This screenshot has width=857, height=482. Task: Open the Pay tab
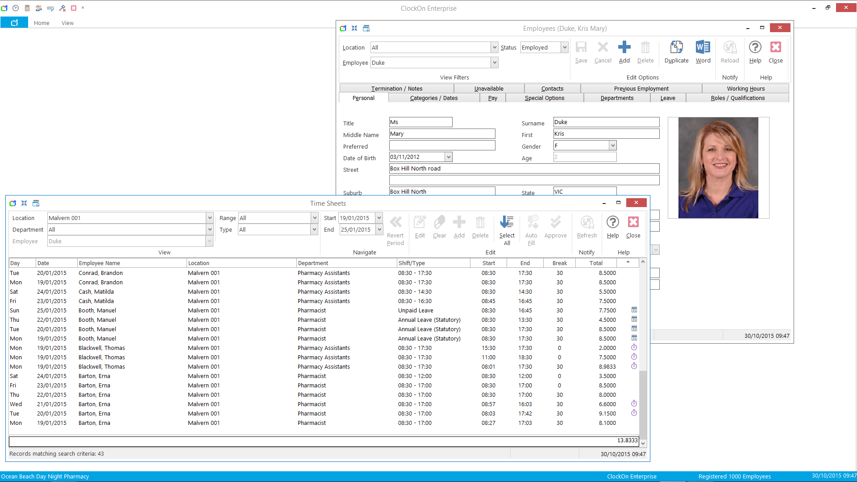click(x=492, y=98)
